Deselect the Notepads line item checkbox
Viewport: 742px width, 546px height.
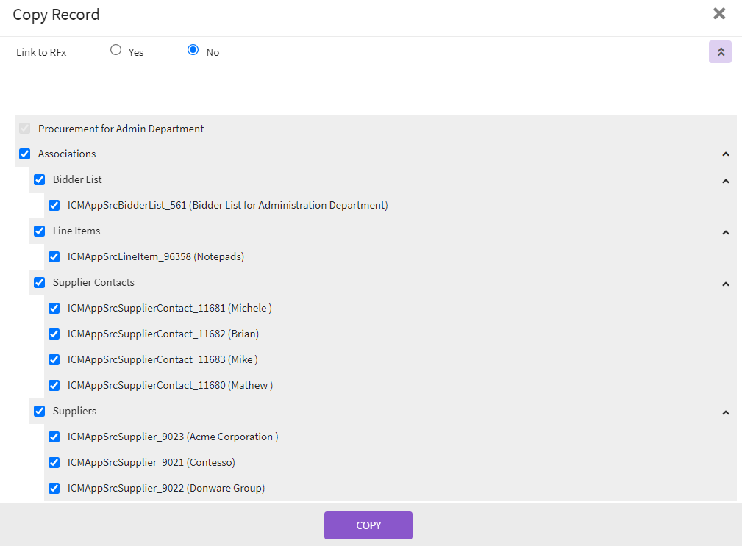tap(54, 257)
